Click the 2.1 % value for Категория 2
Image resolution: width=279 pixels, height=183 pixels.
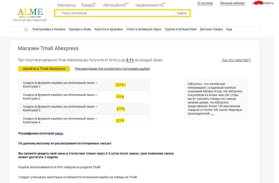pyautogui.click(x=120, y=97)
